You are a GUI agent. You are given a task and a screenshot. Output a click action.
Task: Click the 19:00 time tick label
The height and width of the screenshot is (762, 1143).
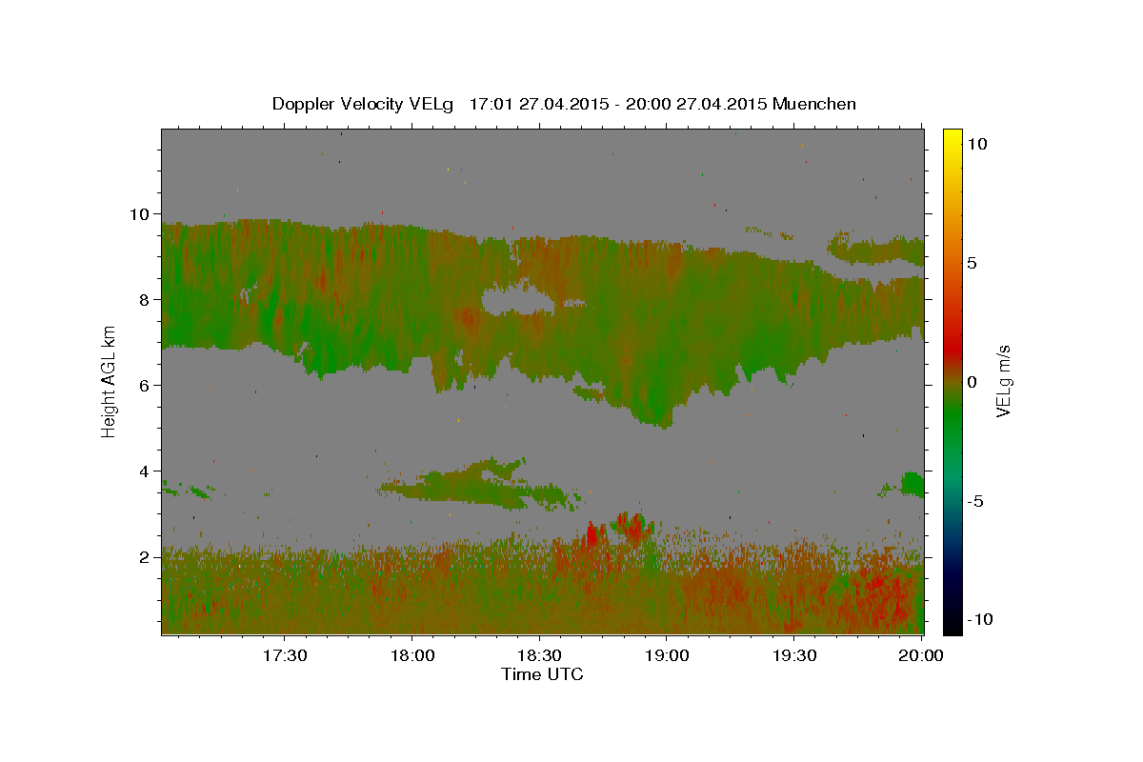click(667, 656)
